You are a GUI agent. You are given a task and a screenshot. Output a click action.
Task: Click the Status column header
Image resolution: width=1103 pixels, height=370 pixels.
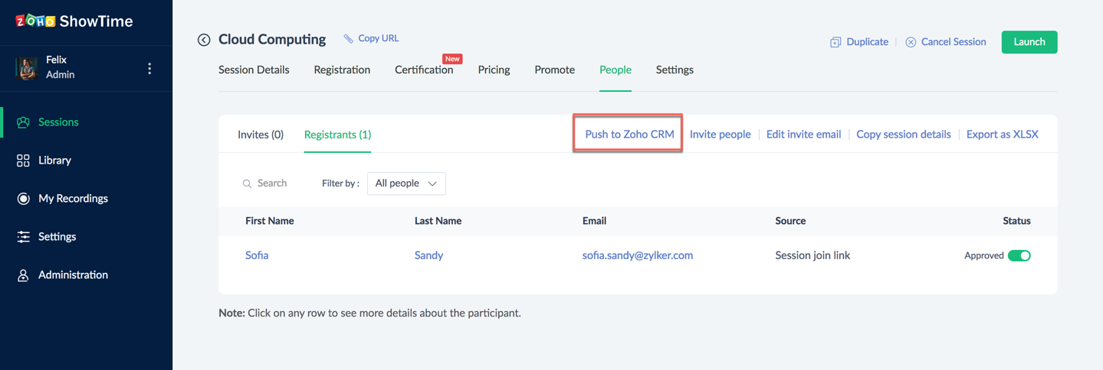(1016, 221)
